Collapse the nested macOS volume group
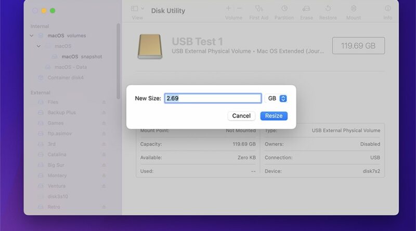 (38, 46)
